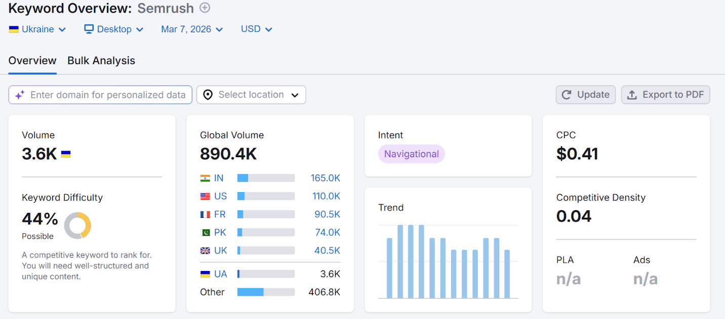The width and height of the screenshot is (725, 319).
Task: Open the USD currency dropdown
Action: pyautogui.click(x=257, y=29)
